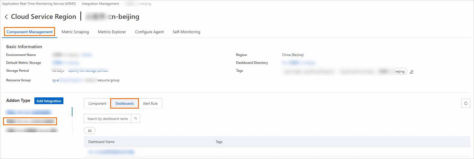Viewport: 474px width, 159px height.
Task: Open the Component Management tab
Action: (30, 32)
